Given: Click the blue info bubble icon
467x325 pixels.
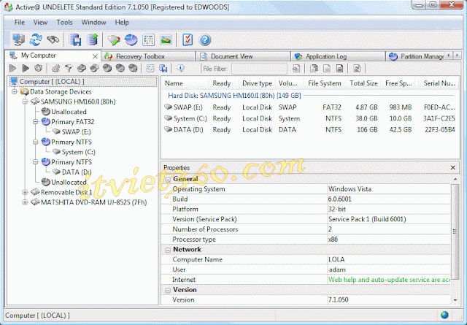Looking at the screenshot, I should 180,68.
